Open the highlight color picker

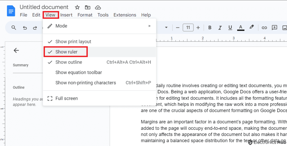click(x=251, y=27)
